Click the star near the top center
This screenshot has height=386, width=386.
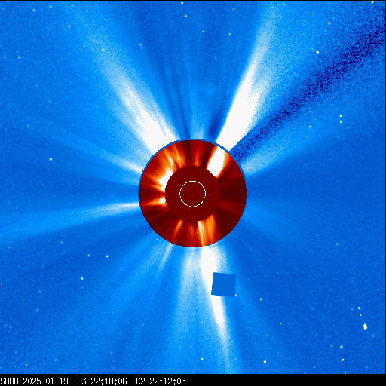203,32
